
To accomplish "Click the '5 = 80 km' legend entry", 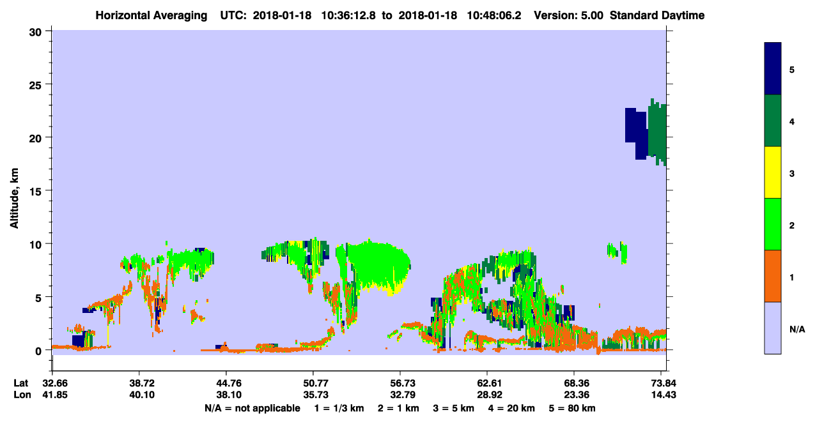I will click(571, 408).
